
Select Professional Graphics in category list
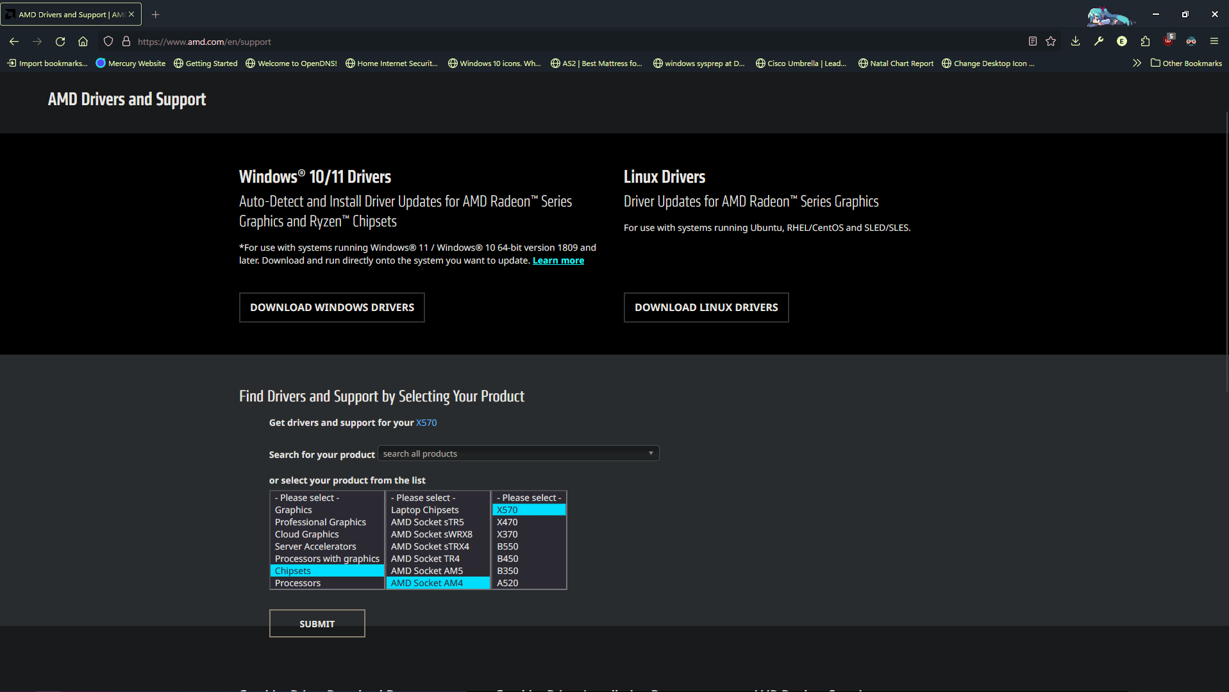[x=327, y=522]
